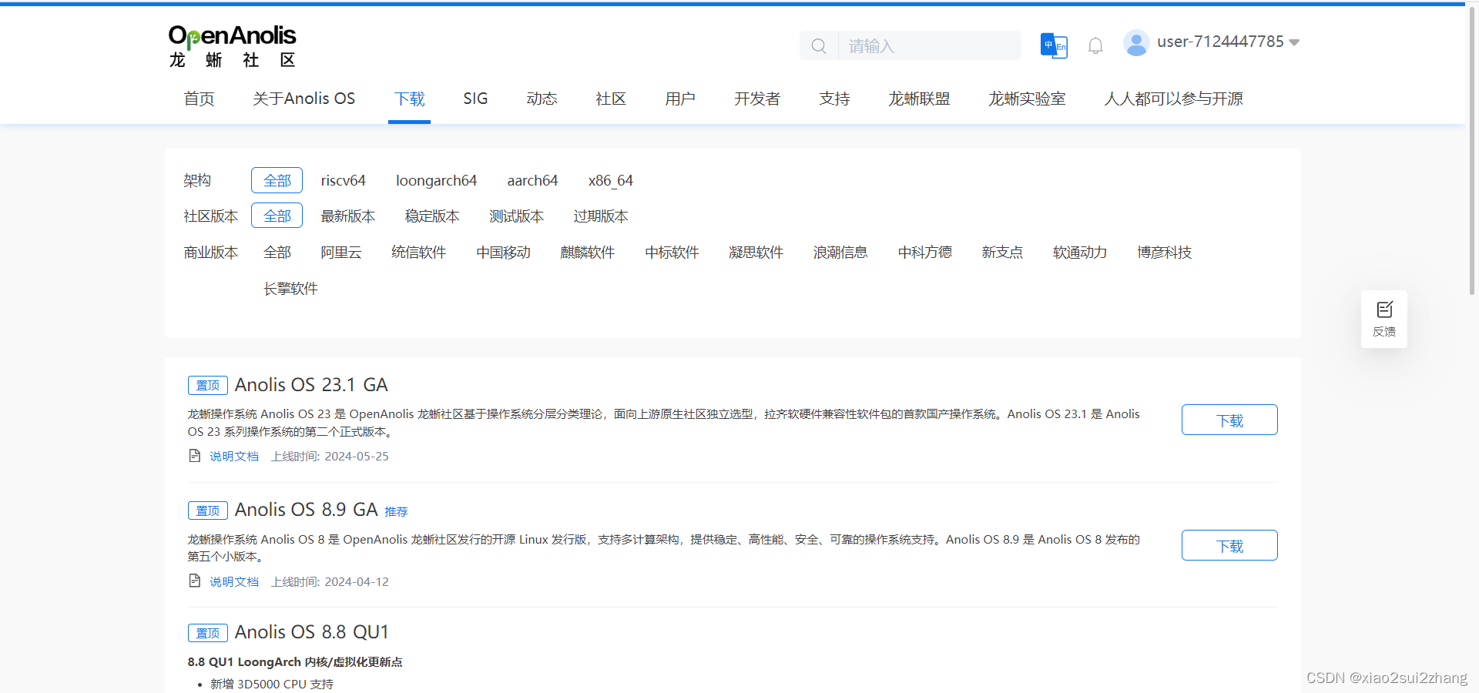Screen dimensions: 1479x693
Task: Click 推荐 badge next to Anolis OS 8.9 GA
Action: [x=396, y=511]
